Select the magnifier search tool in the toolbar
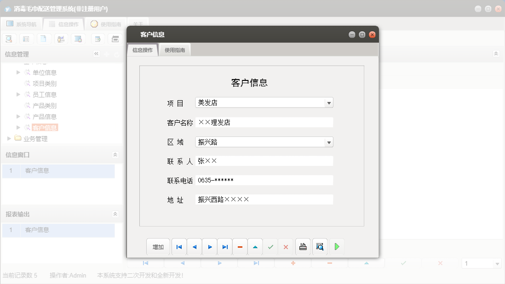Image resolution: width=505 pixels, height=284 pixels. 9,39
